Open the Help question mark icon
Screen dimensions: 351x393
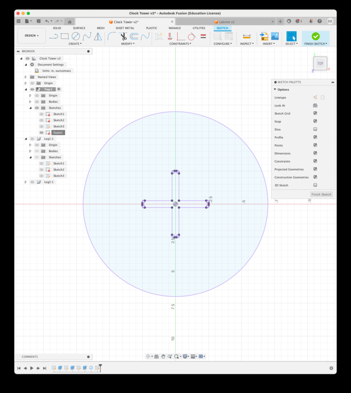coord(320,21)
